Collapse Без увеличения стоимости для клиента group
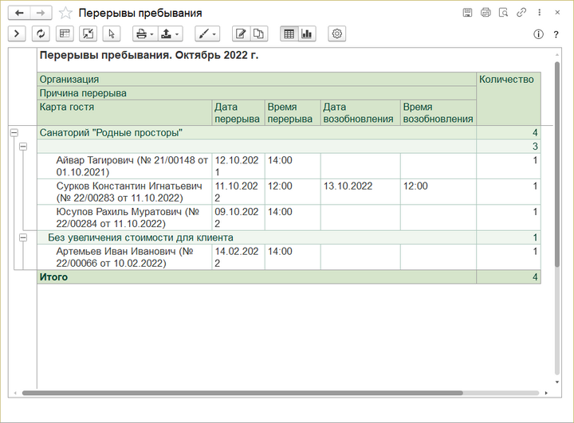Viewport: 574px width, 423px height. point(23,237)
